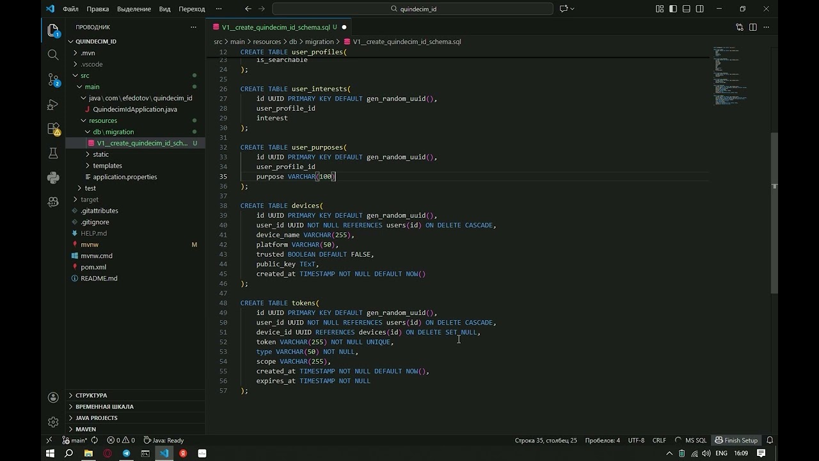Open the Run and Debug view
Viewport: 819px width, 461px height.
tap(53, 104)
